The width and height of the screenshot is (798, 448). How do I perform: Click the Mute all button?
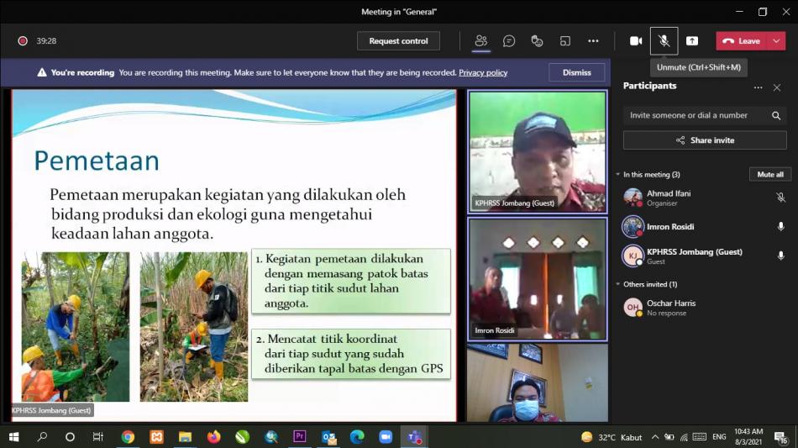770,174
